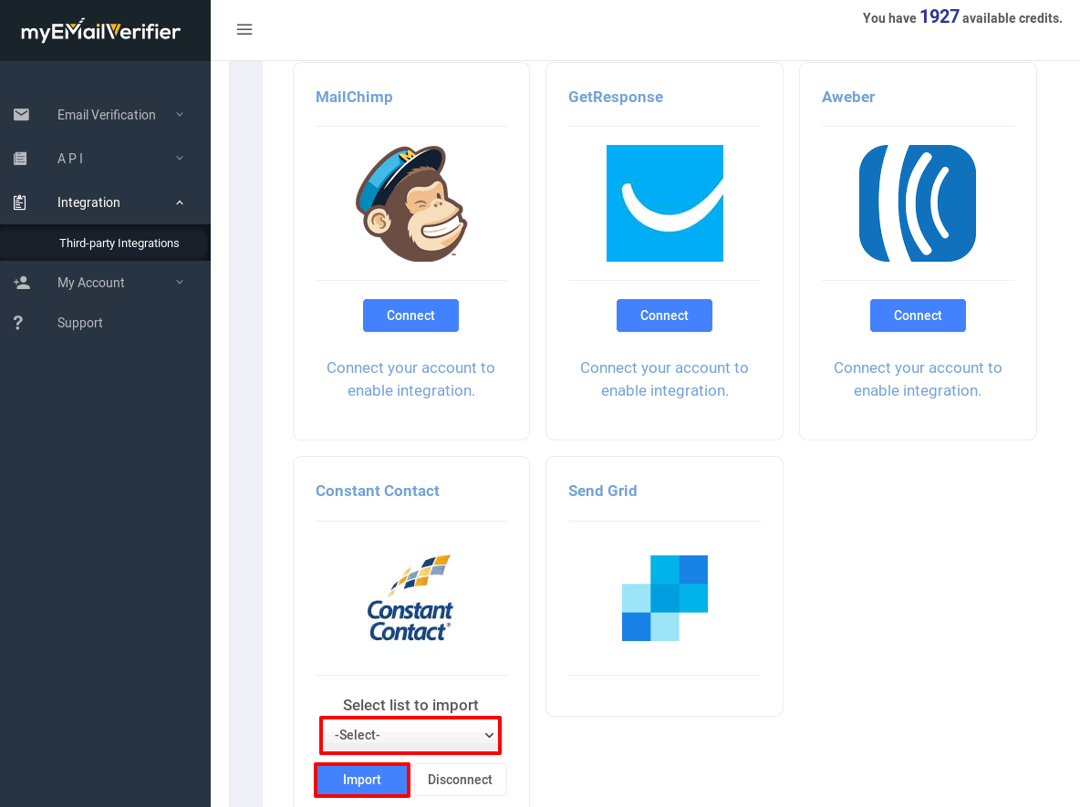Connect the MailChimp account
Viewport: 1080px width, 807px height.
pos(410,316)
